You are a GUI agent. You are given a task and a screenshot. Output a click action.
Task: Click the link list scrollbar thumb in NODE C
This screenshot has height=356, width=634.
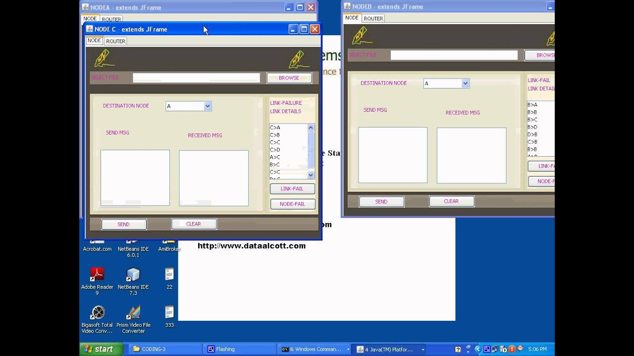click(x=311, y=150)
